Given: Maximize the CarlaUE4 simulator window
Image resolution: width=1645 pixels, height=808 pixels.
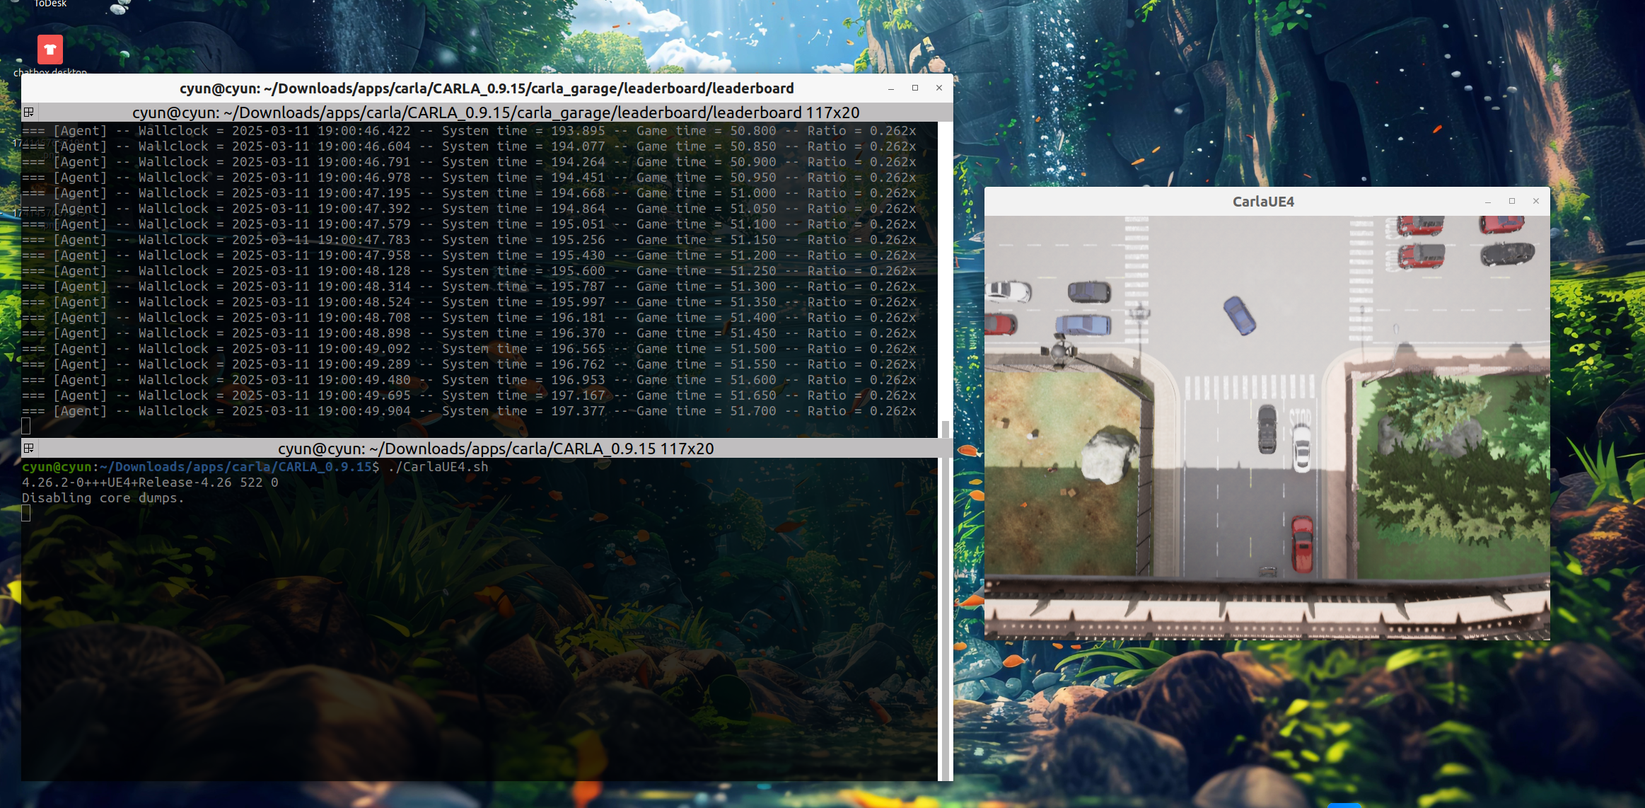Looking at the screenshot, I should 1512,202.
